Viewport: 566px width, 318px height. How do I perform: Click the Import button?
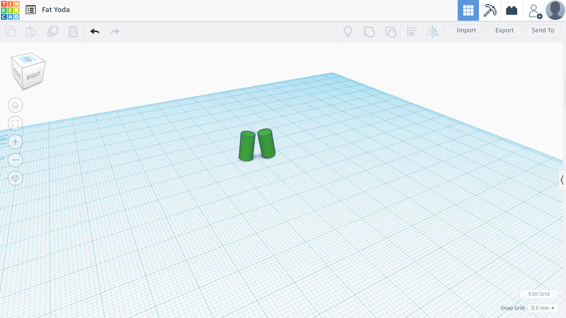(x=466, y=30)
